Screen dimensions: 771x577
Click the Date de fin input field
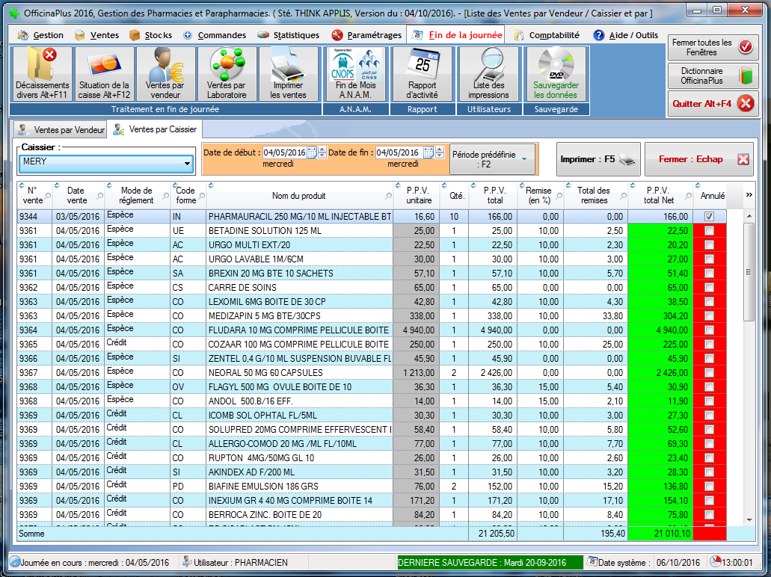point(399,152)
